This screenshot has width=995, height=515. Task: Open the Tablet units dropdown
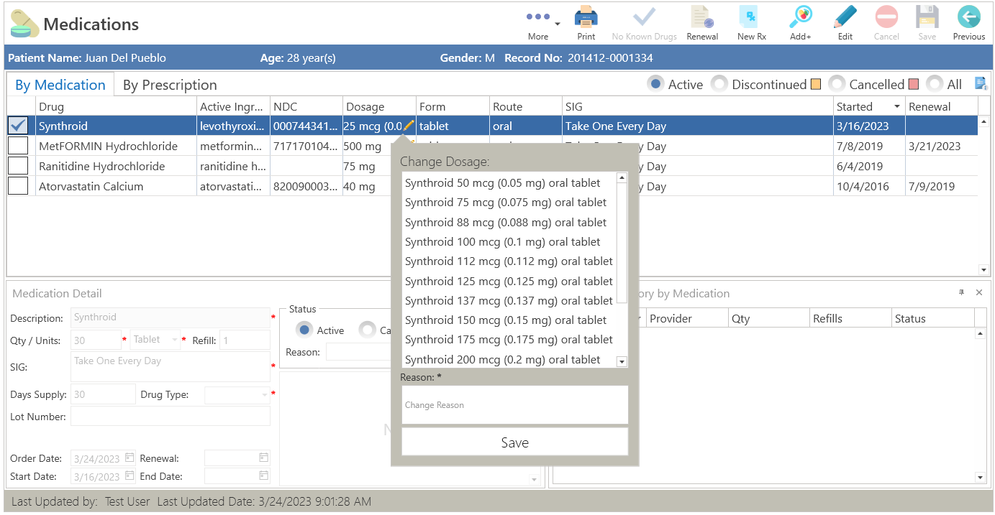click(x=175, y=340)
